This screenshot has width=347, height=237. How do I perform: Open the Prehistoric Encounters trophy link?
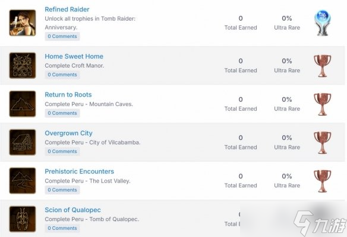coord(79,171)
